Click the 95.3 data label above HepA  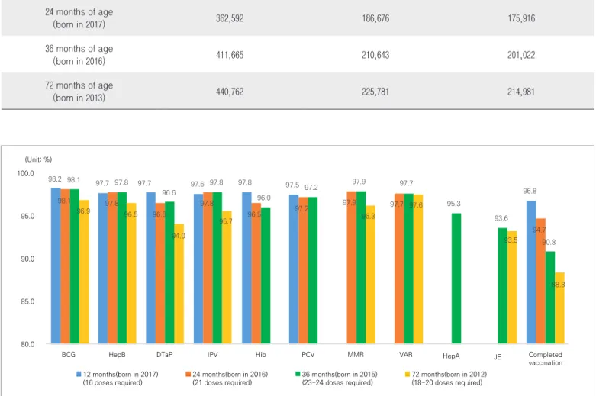coord(453,204)
